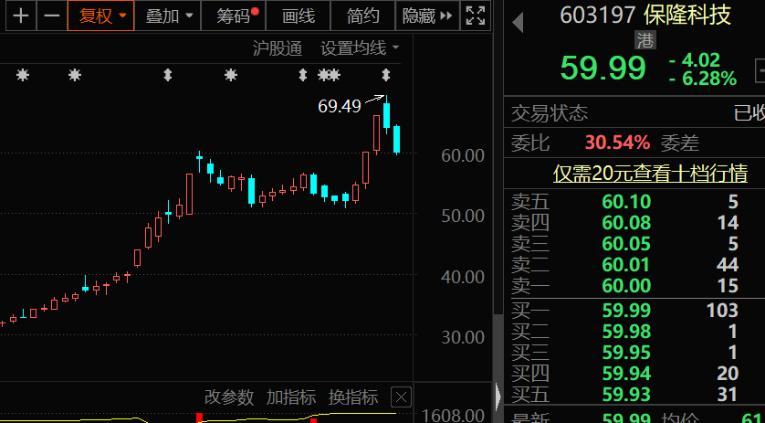Expand the 叠加 overlay dropdown
This screenshot has width=765, height=423.
point(170,16)
